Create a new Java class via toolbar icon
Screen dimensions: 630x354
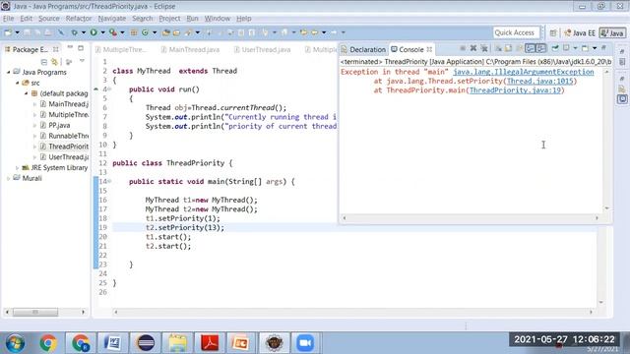(x=145, y=32)
